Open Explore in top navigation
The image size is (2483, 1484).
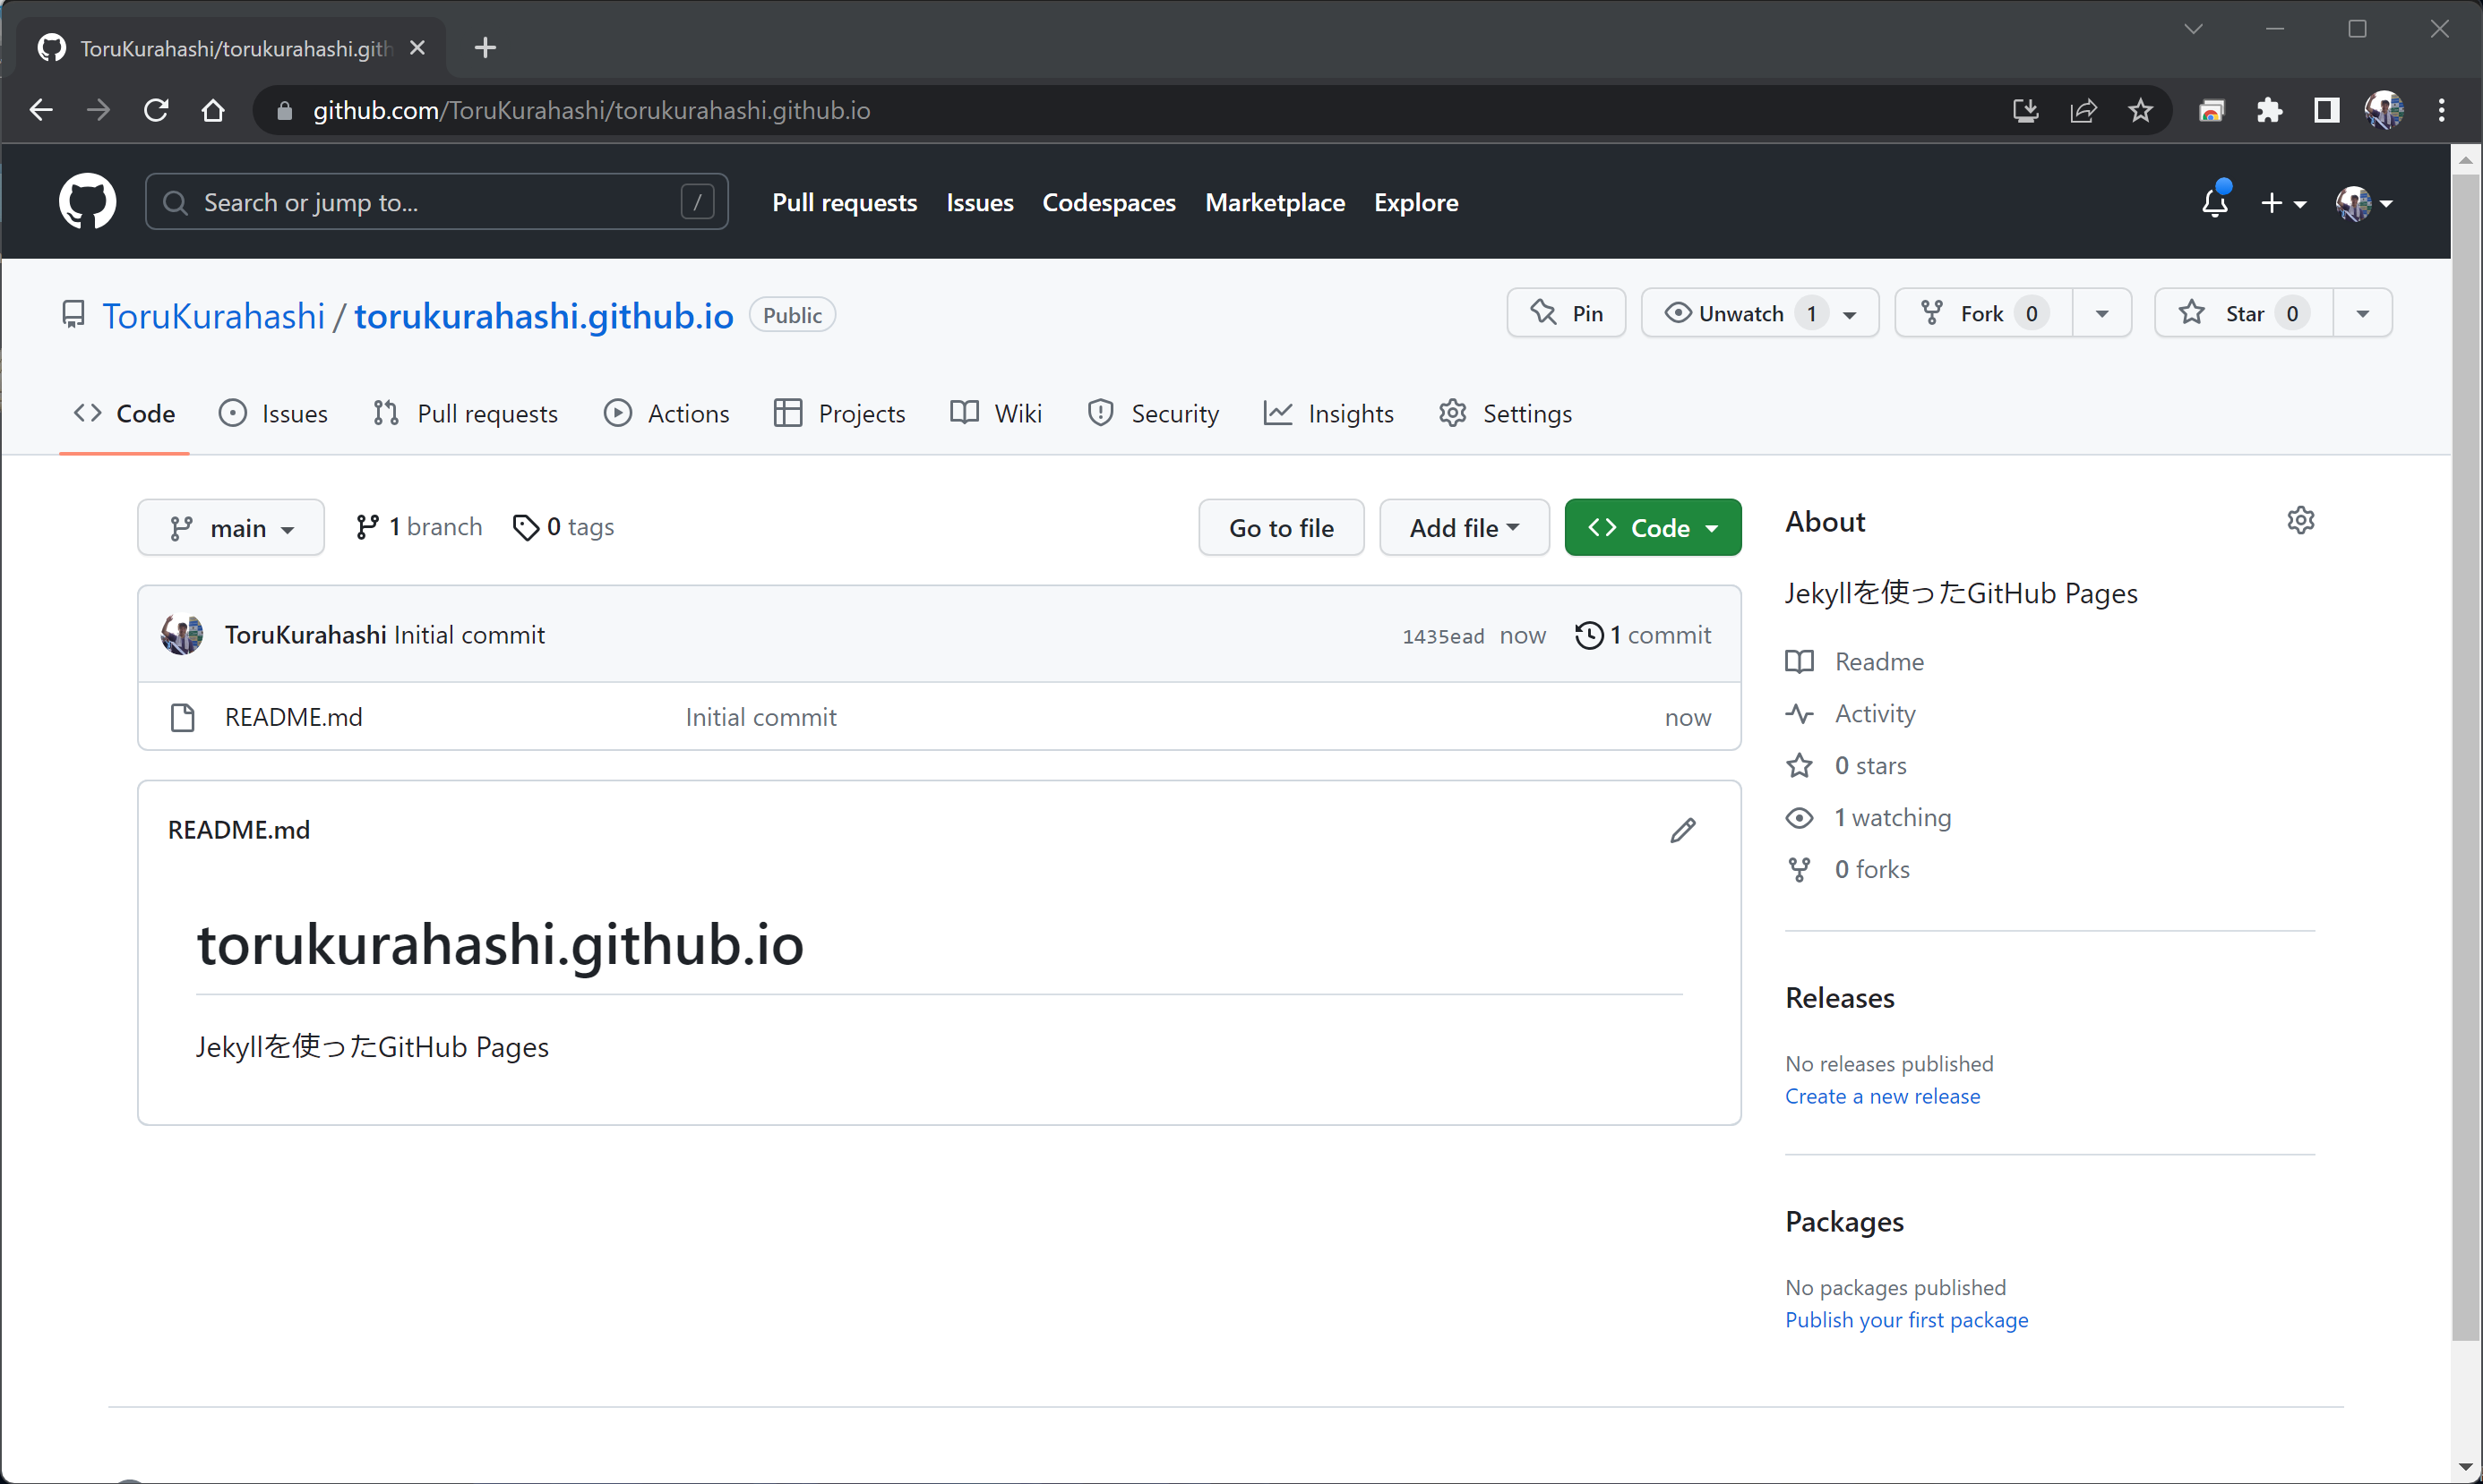1416,202
